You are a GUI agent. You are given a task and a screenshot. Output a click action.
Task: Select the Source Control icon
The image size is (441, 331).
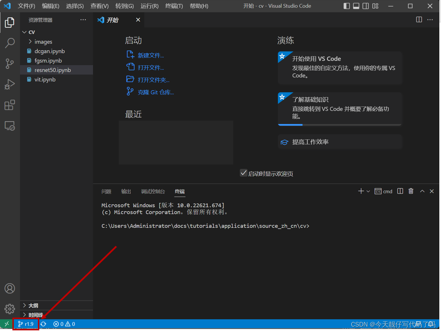9,64
